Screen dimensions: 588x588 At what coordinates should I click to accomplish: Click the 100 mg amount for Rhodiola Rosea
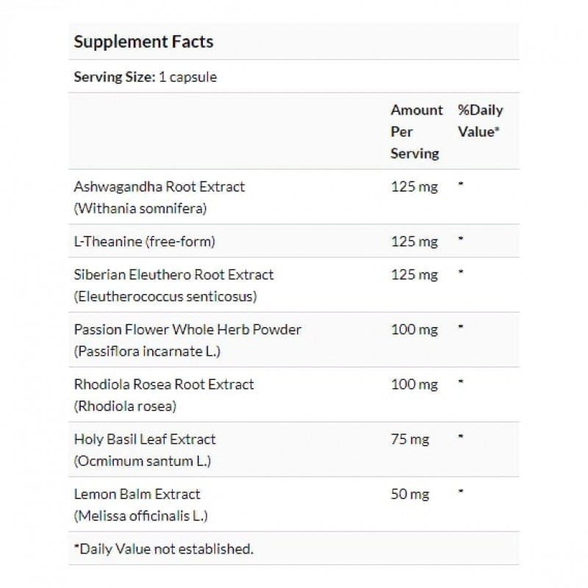(414, 384)
